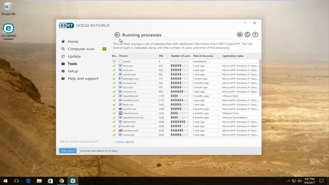Switch to ESET taskbar icon
329x185 pixels.
pos(73,181)
